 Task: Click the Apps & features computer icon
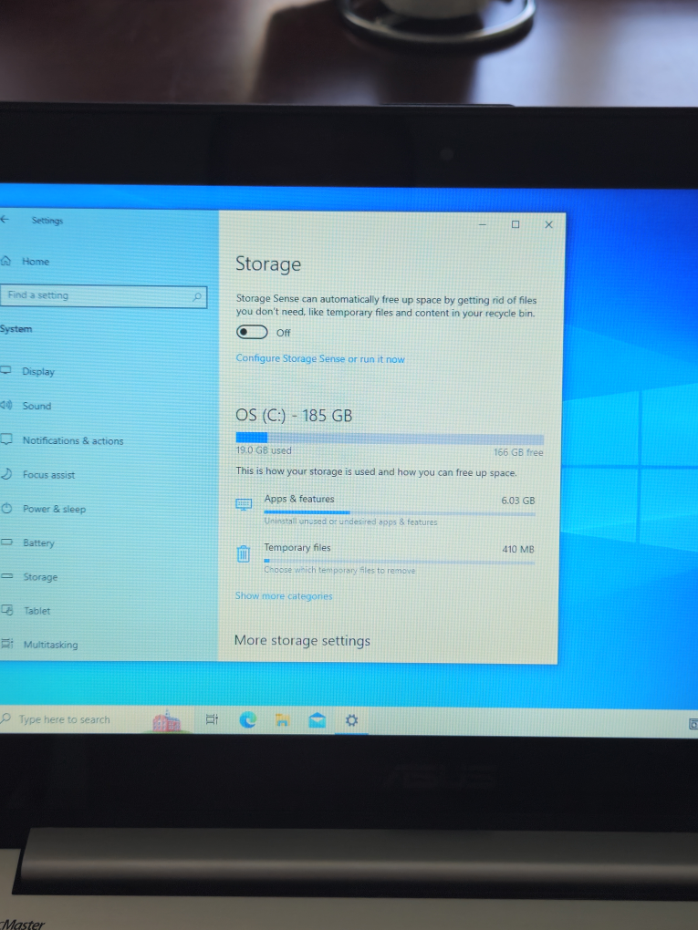(x=244, y=505)
